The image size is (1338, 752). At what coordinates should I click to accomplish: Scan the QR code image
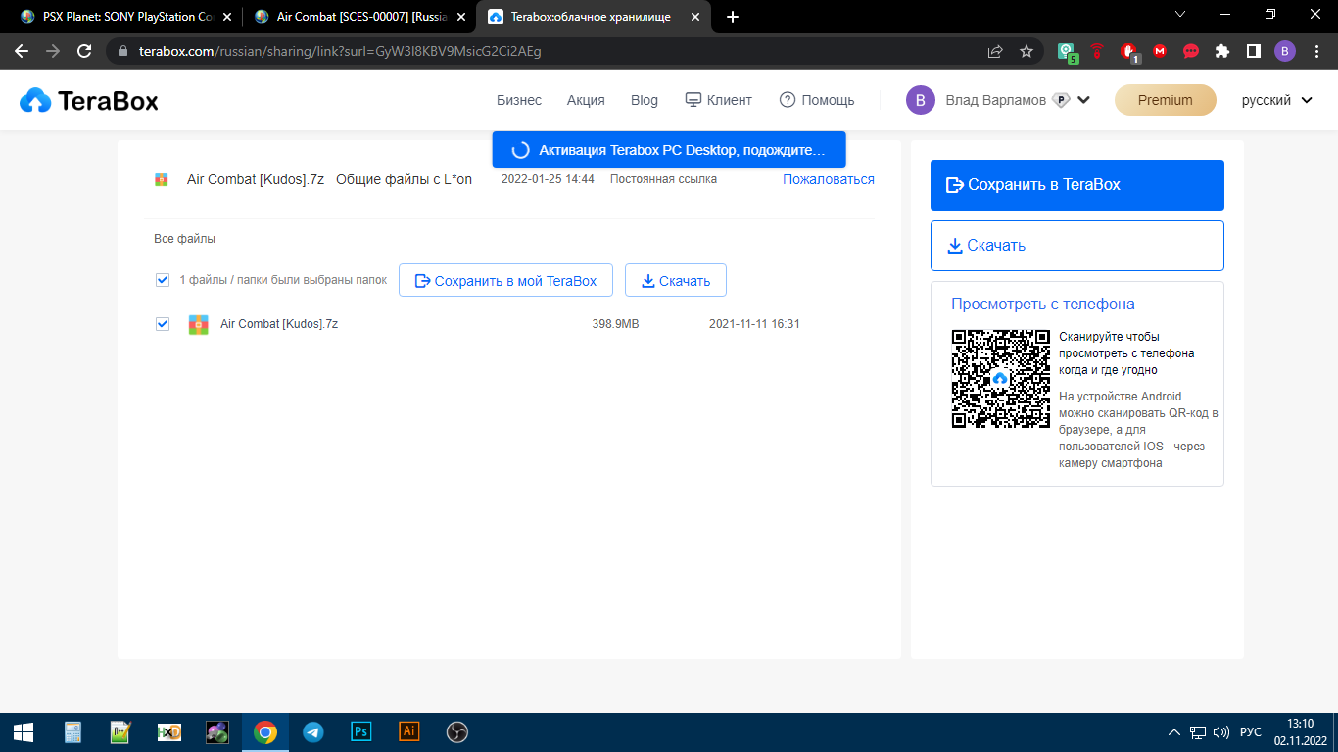[x=1000, y=378]
